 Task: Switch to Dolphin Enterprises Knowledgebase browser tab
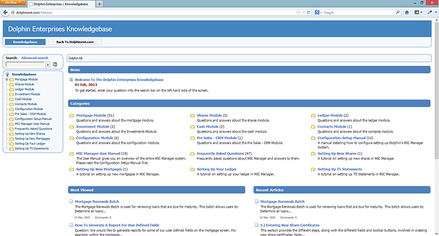coord(61,4)
